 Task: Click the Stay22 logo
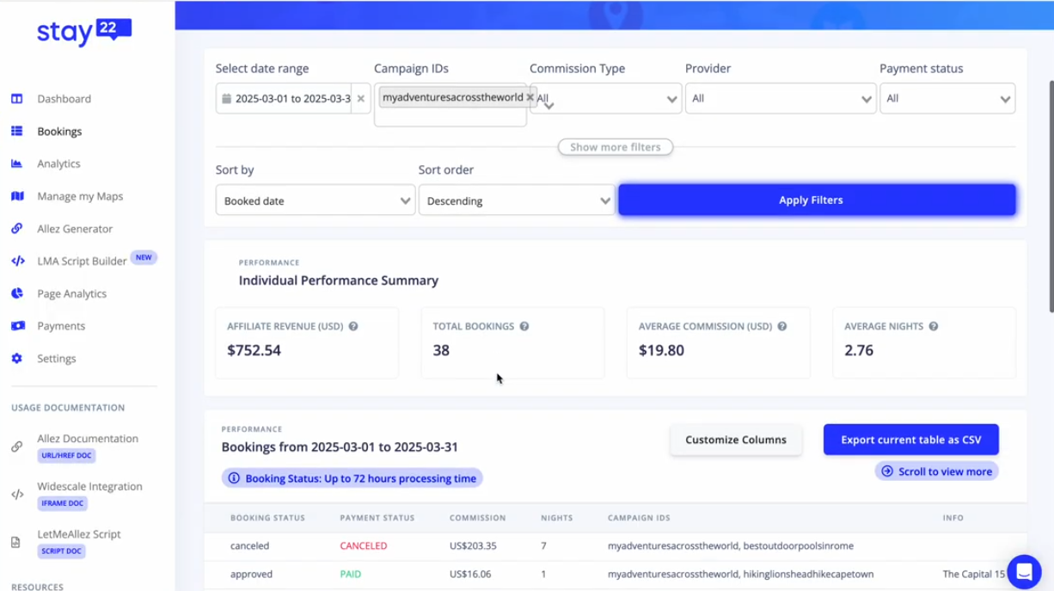(83, 32)
